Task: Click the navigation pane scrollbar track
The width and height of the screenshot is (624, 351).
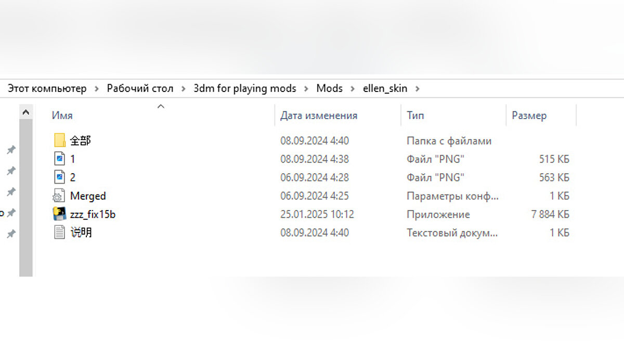Action: [x=25, y=208]
